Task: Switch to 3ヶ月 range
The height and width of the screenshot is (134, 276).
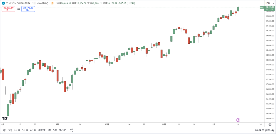Action: [25, 130]
